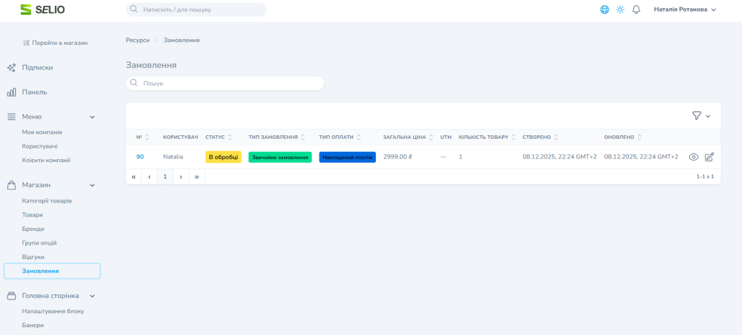Open the table filter funnel icon
The image size is (742, 335).
coord(697,116)
